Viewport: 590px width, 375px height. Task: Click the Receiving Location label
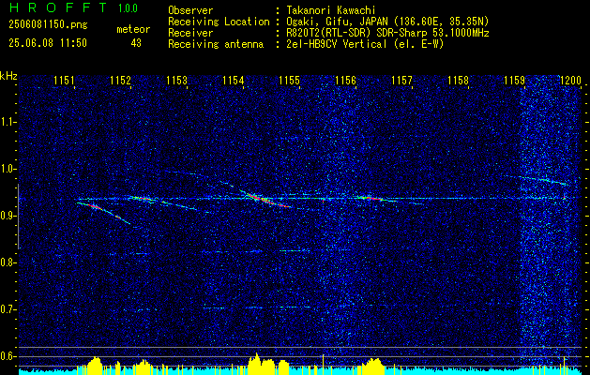[219, 22]
